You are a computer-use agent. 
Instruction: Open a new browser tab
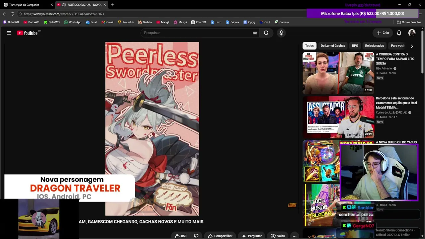click(113, 5)
